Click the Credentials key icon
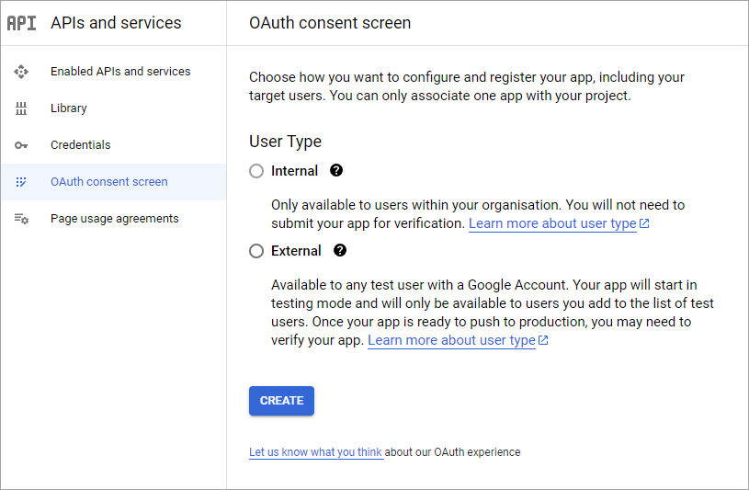The width and height of the screenshot is (749, 490). click(x=21, y=145)
